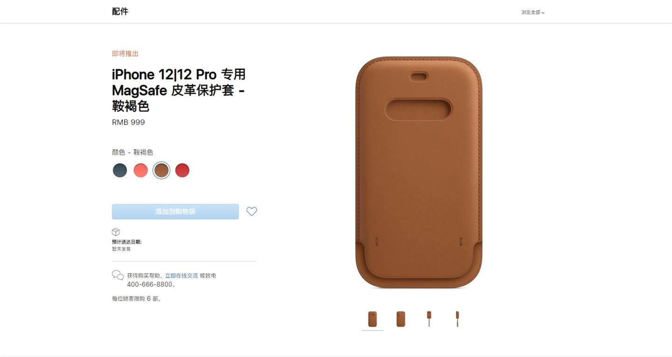The height and width of the screenshot is (357, 672).
Task: Open the 立即在线交流 chat link
Action: 182,276
